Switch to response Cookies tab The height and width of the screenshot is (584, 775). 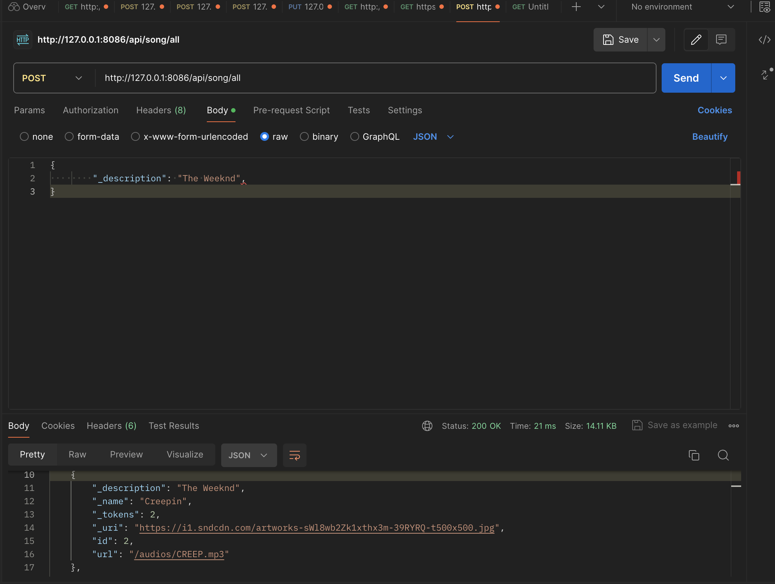point(58,426)
